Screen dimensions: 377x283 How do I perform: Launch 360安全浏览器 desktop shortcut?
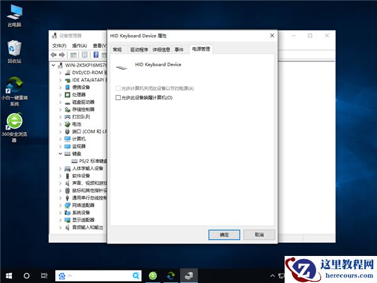pos(14,128)
